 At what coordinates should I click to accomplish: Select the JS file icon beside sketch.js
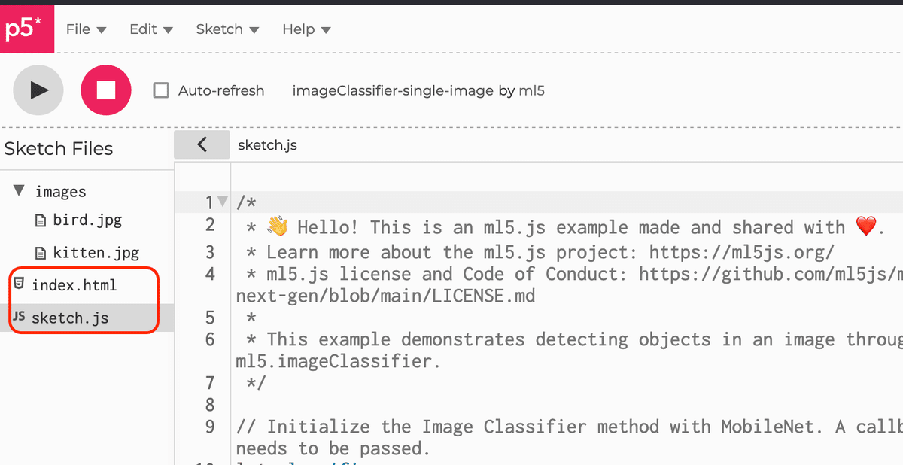tap(18, 317)
